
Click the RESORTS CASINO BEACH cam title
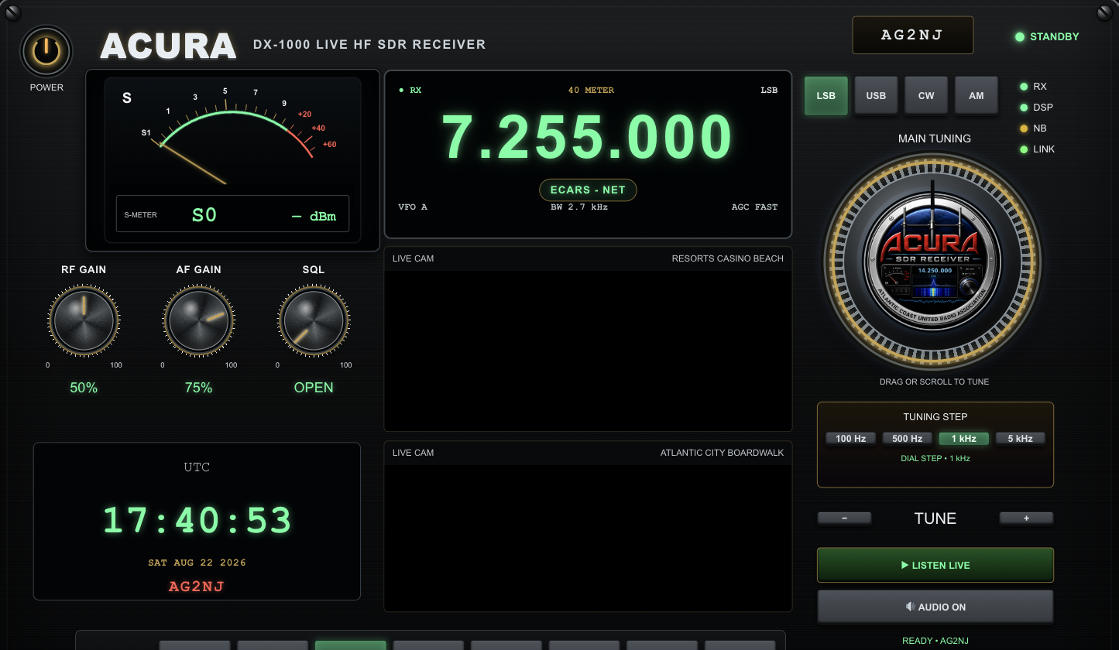[x=728, y=258]
